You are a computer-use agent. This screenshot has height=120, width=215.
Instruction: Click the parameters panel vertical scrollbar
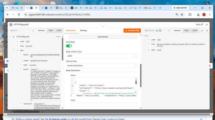point(141,75)
